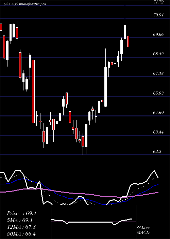
Task: Select the 64.69 price level label
Action: click(158, 113)
